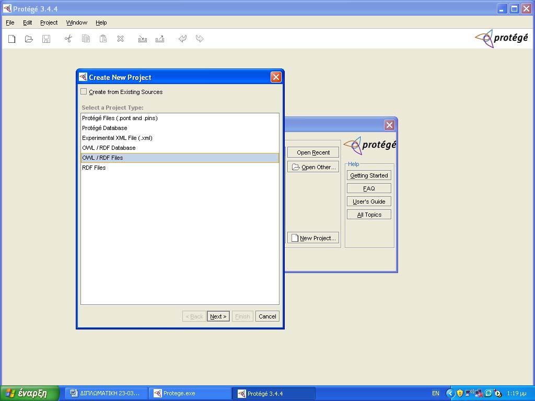Click the Cut scissors toolbar icon
The width and height of the screenshot is (535, 401).
click(x=68, y=39)
